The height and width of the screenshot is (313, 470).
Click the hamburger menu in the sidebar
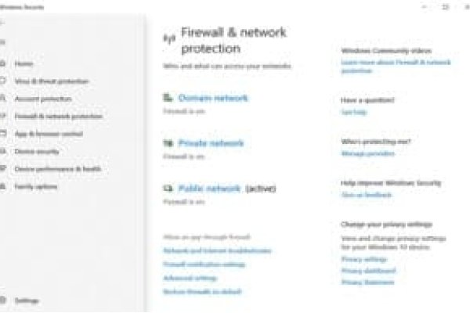coord(2,42)
